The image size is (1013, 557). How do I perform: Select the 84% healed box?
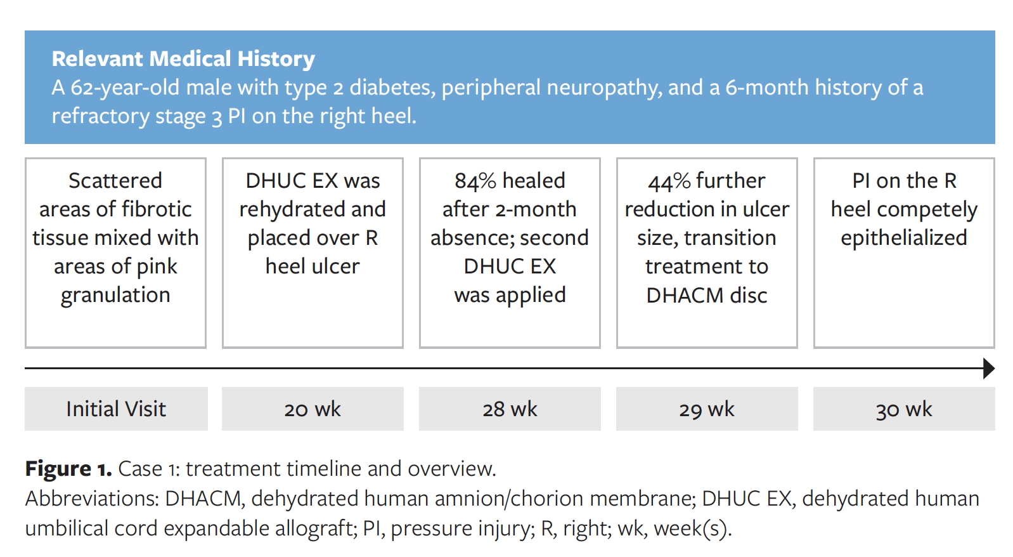click(510, 252)
